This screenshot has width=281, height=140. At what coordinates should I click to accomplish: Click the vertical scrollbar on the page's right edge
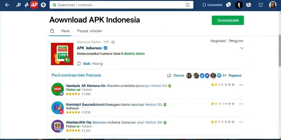coord(280,50)
